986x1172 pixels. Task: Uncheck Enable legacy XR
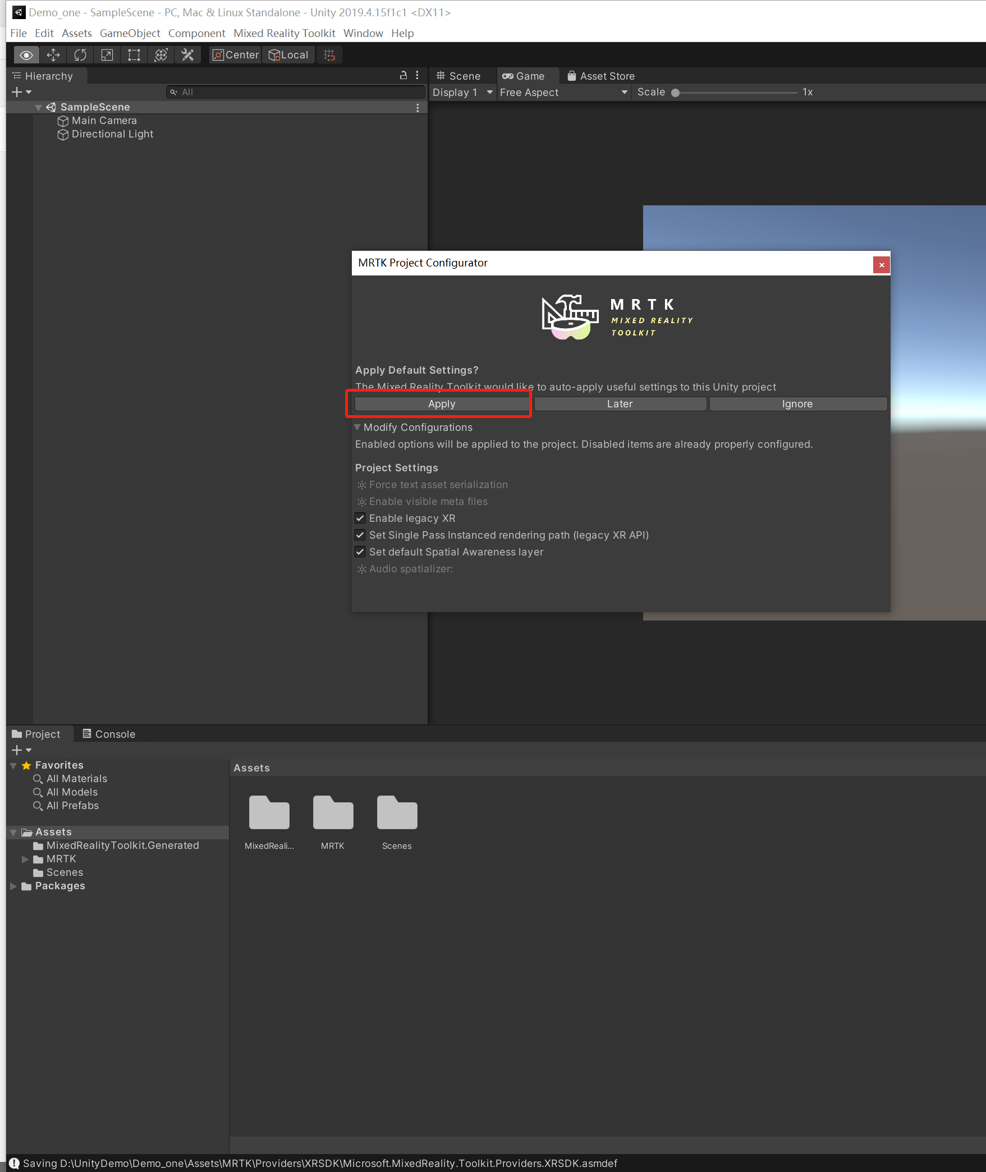(360, 518)
